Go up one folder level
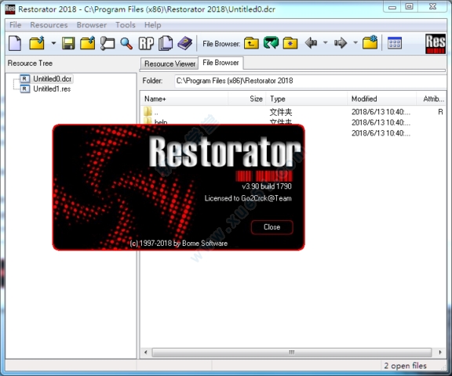 point(251,43)
